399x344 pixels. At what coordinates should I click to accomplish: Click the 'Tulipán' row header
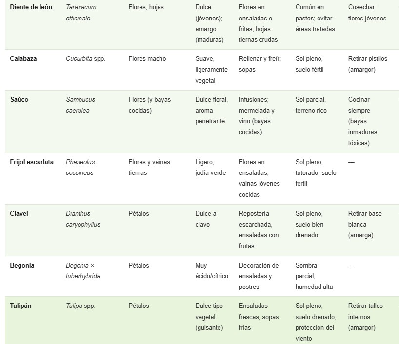[21, 306]
